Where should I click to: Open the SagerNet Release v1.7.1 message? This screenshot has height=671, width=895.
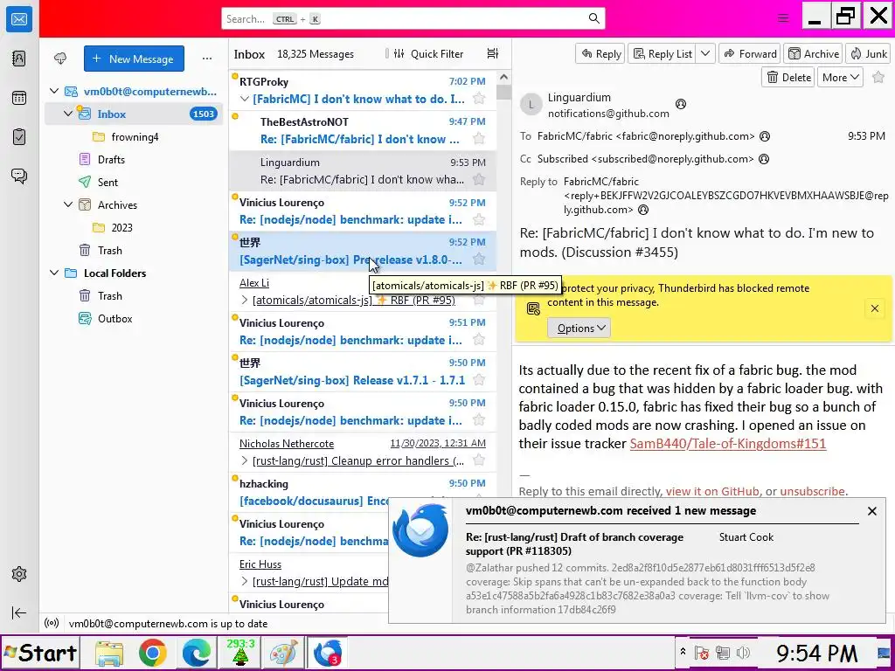tap(363, 372)
